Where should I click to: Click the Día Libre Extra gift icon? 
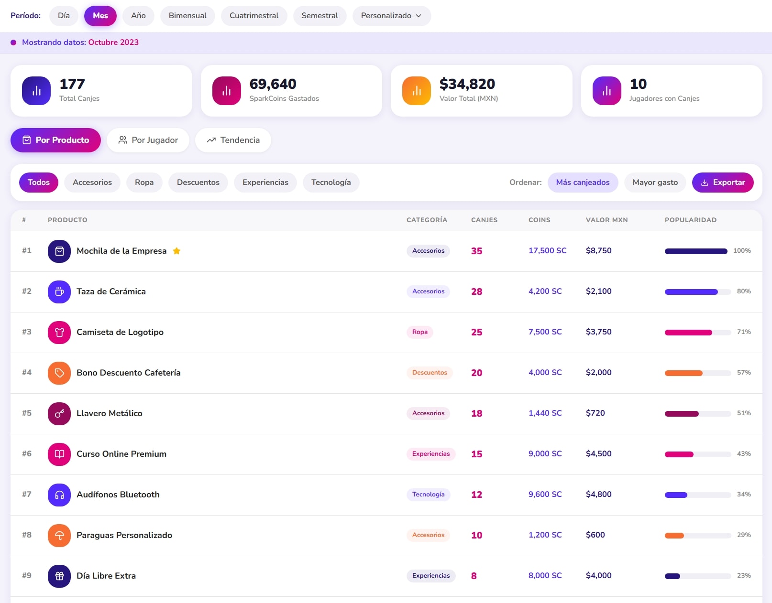59,576
